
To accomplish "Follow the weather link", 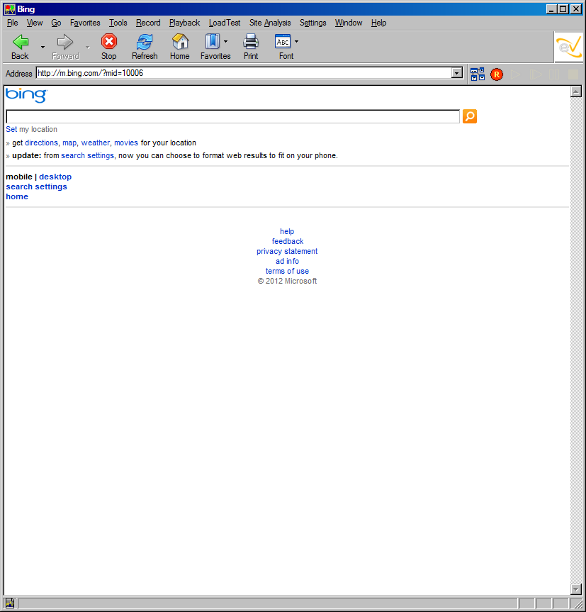I will (x=95, y=143).
